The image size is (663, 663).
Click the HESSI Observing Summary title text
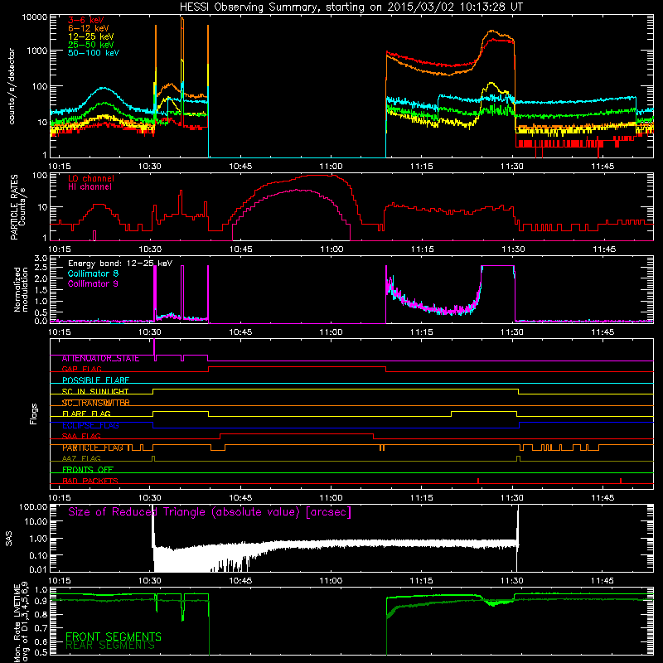click(x=351, y=7)
